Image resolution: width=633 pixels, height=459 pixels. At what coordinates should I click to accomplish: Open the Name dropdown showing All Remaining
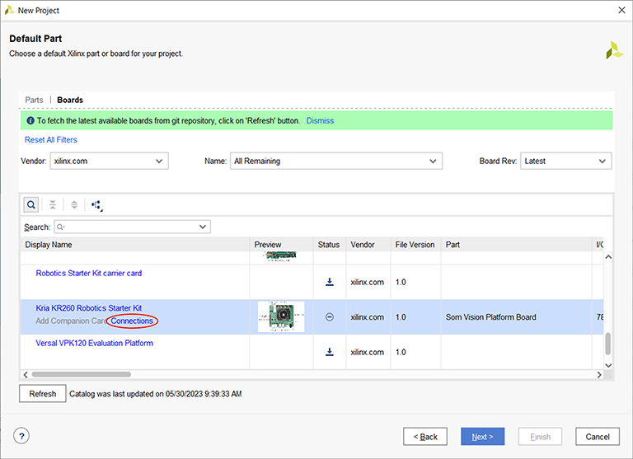(336, 161)
